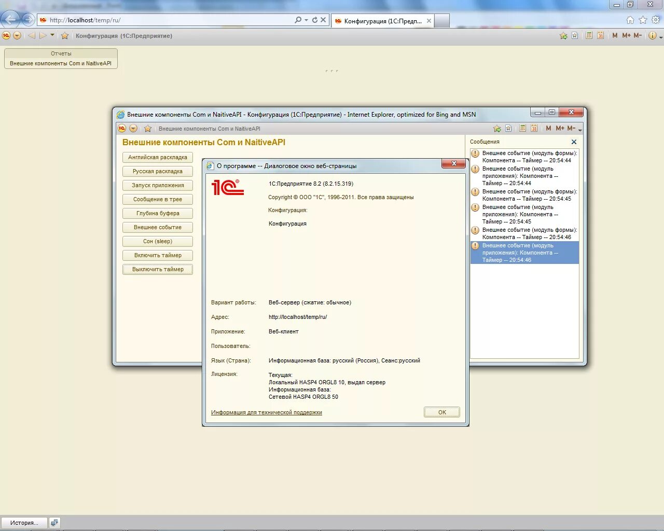This screenshot has height=531, width=664.
Task: Open the calculator icon in main toolbar
Action: 589,36
